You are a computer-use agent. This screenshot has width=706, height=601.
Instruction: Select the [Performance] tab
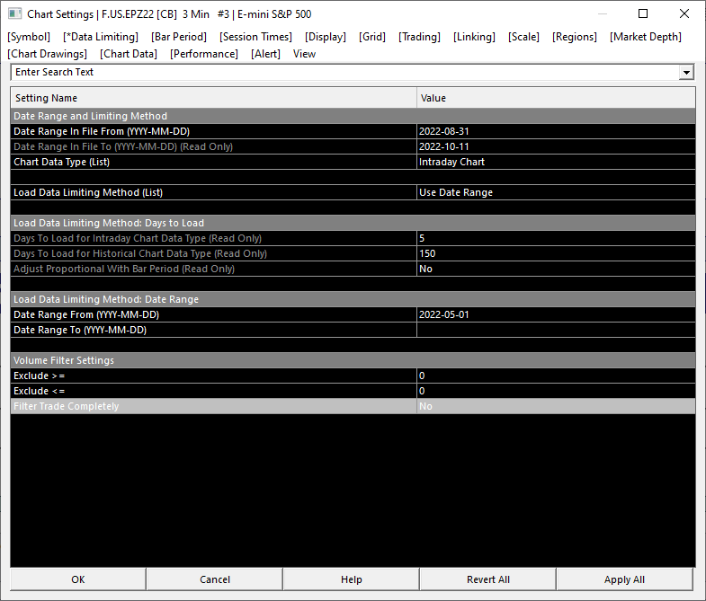point(204,54)
